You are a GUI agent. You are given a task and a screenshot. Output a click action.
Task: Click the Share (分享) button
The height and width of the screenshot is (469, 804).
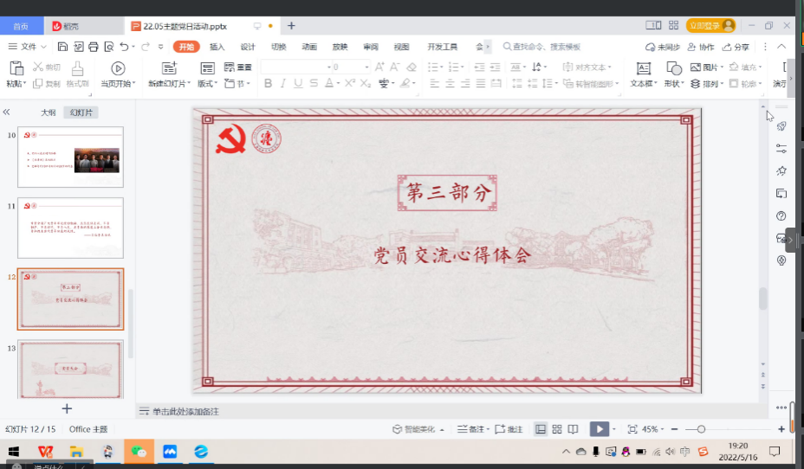click(736, 47)
